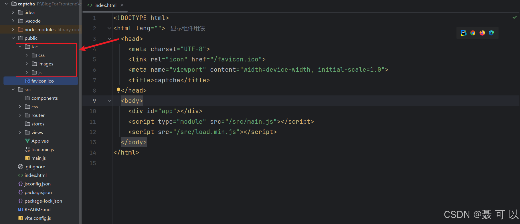Close the index.html editor tab
This screenshot has height=224, width=520.
pos(122,5)
